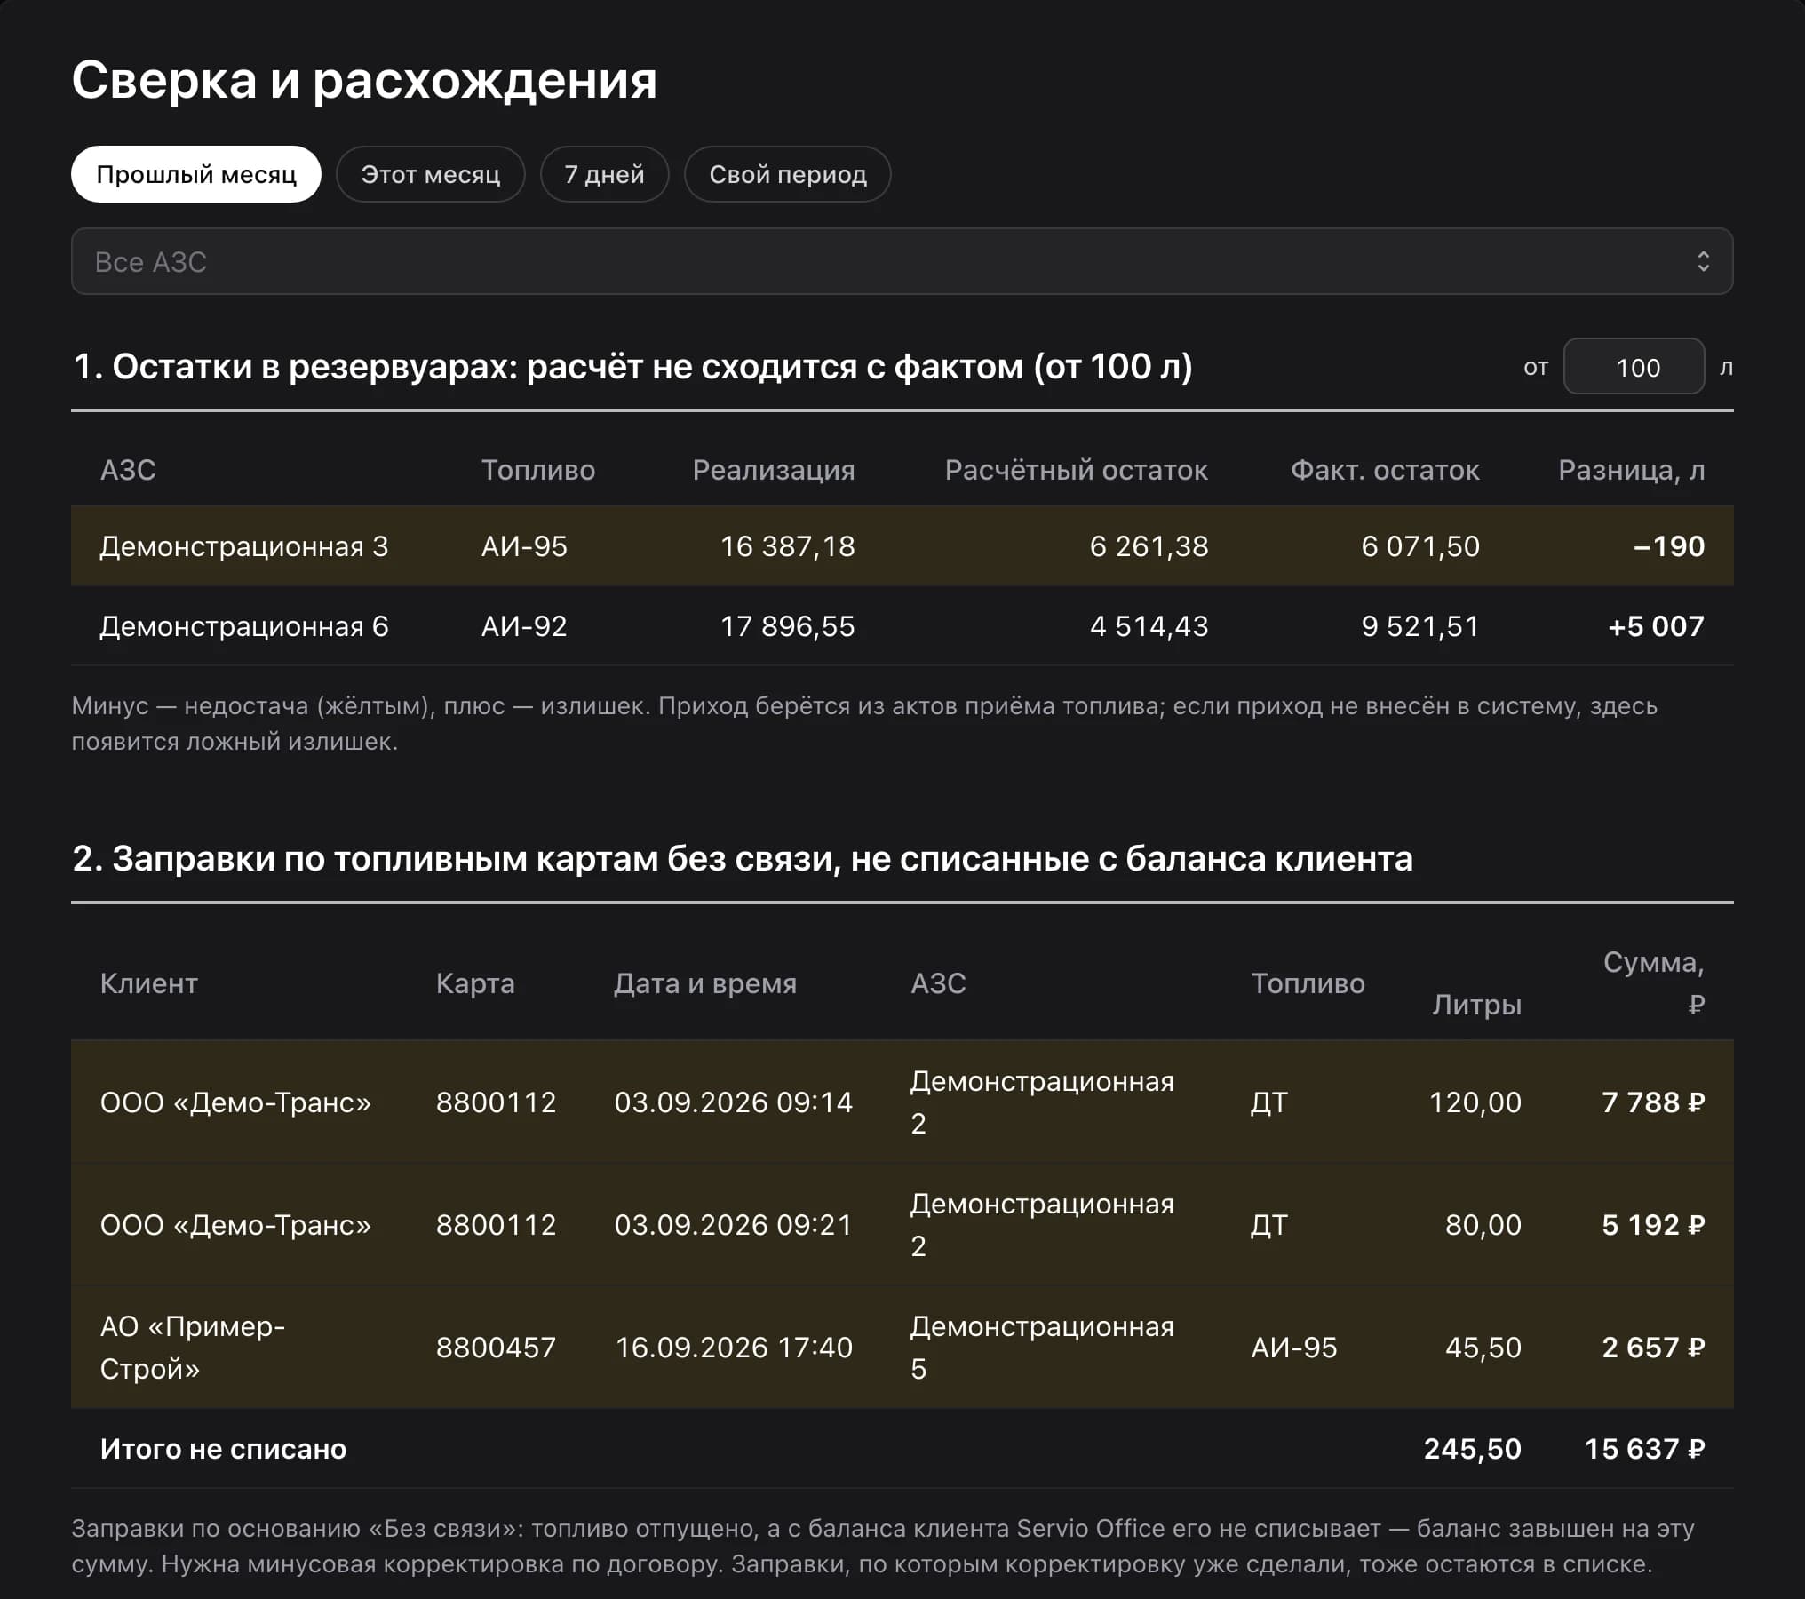Click the «Итого не списано» total label
This screenshot has width=1805, height=1599.
[x=223, y=1448]
